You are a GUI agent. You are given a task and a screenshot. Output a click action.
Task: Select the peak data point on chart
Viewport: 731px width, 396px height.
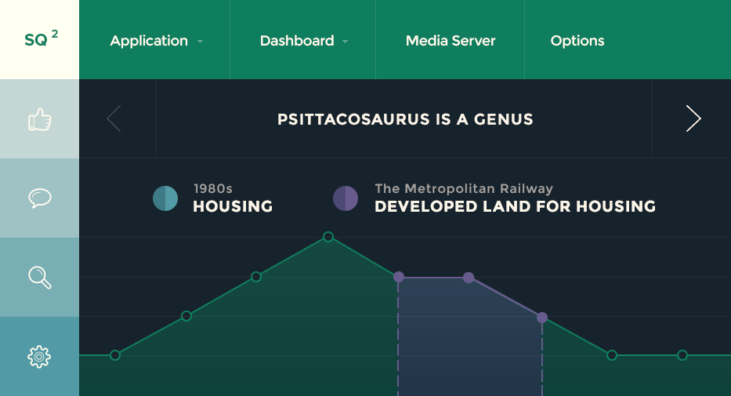[x=328, y=237]
